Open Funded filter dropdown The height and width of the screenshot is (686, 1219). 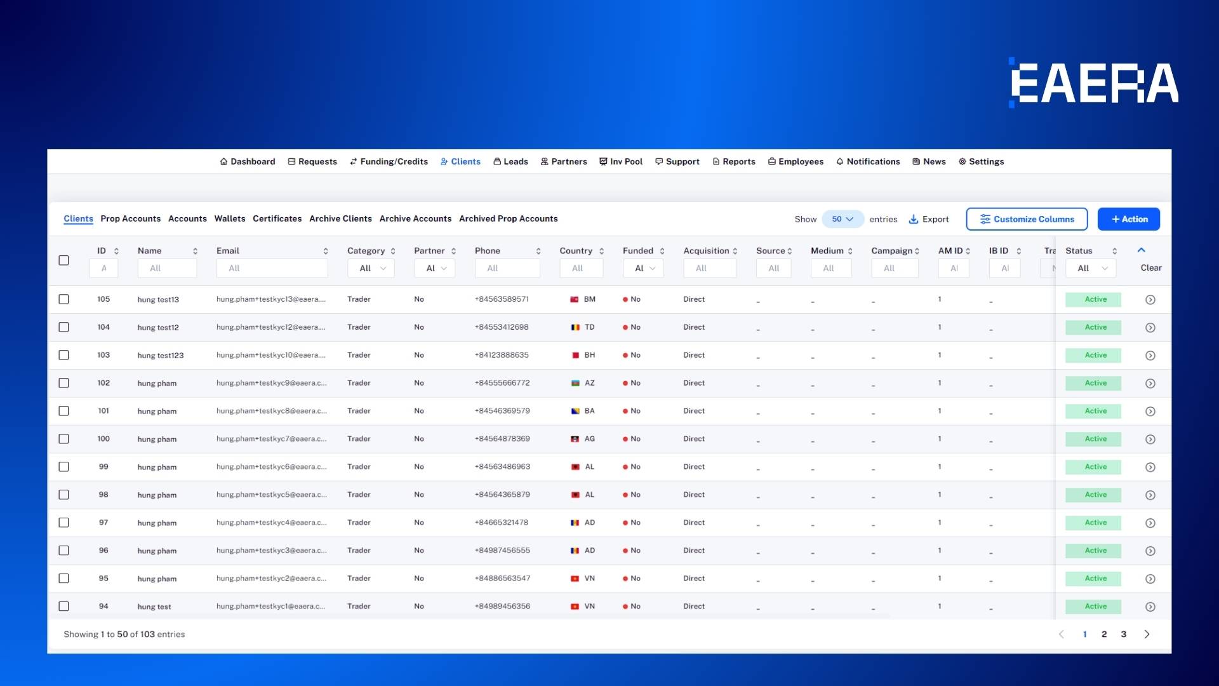[643, 269]
